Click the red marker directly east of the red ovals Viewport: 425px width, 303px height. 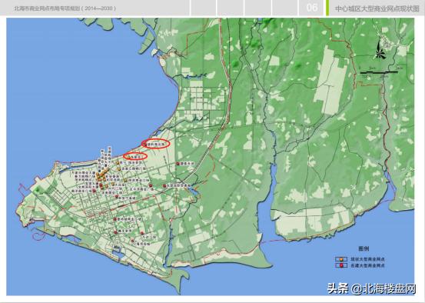coord(178,164)
